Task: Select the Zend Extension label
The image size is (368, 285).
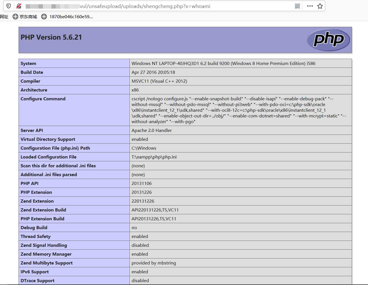Action: coord(37,201)
